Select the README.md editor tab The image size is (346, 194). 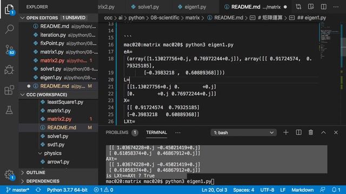click(256, 7)
